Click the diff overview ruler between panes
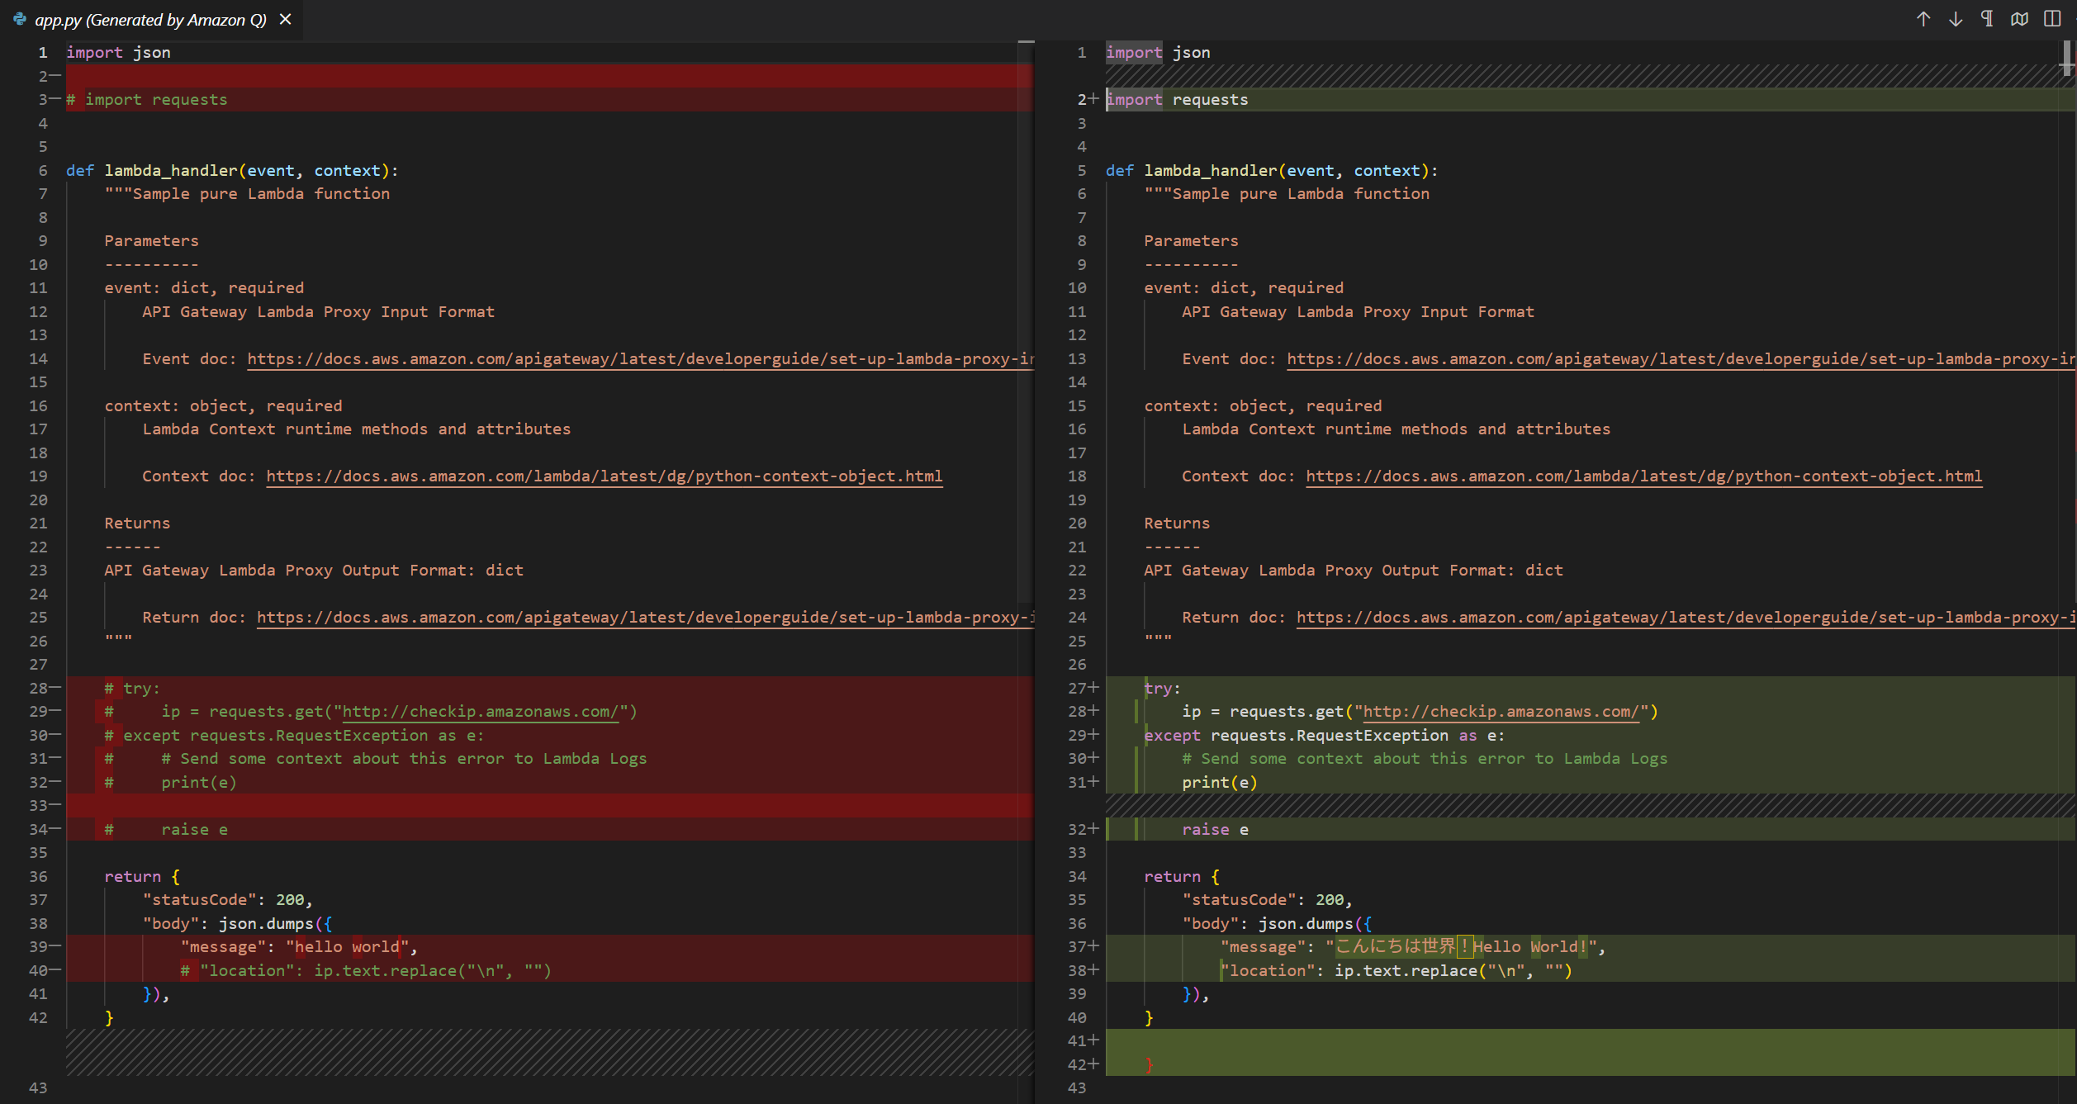2077x1104 pixels. (x=1026, y=330)
